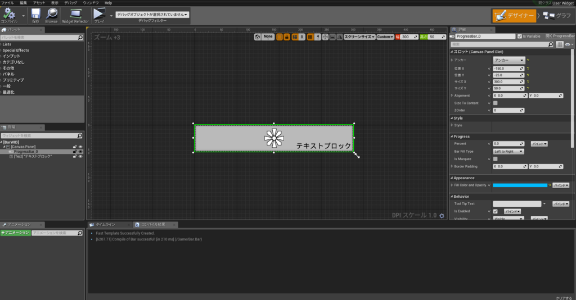
Task: Start Play with the toolbar arrow icon
Action: coord(99,15)
